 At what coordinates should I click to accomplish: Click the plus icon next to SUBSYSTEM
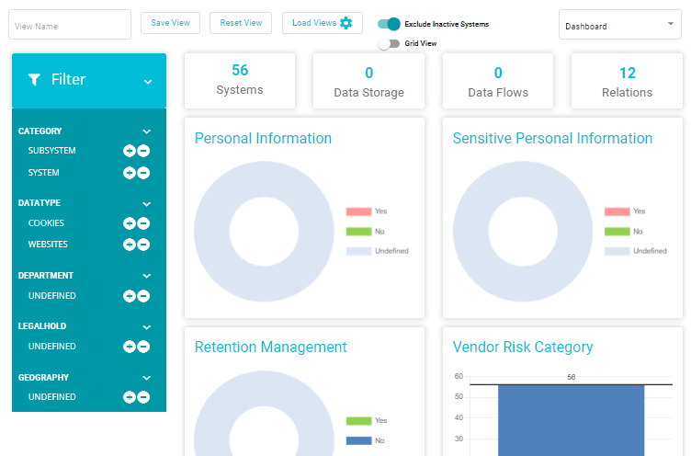coord(130,151)
